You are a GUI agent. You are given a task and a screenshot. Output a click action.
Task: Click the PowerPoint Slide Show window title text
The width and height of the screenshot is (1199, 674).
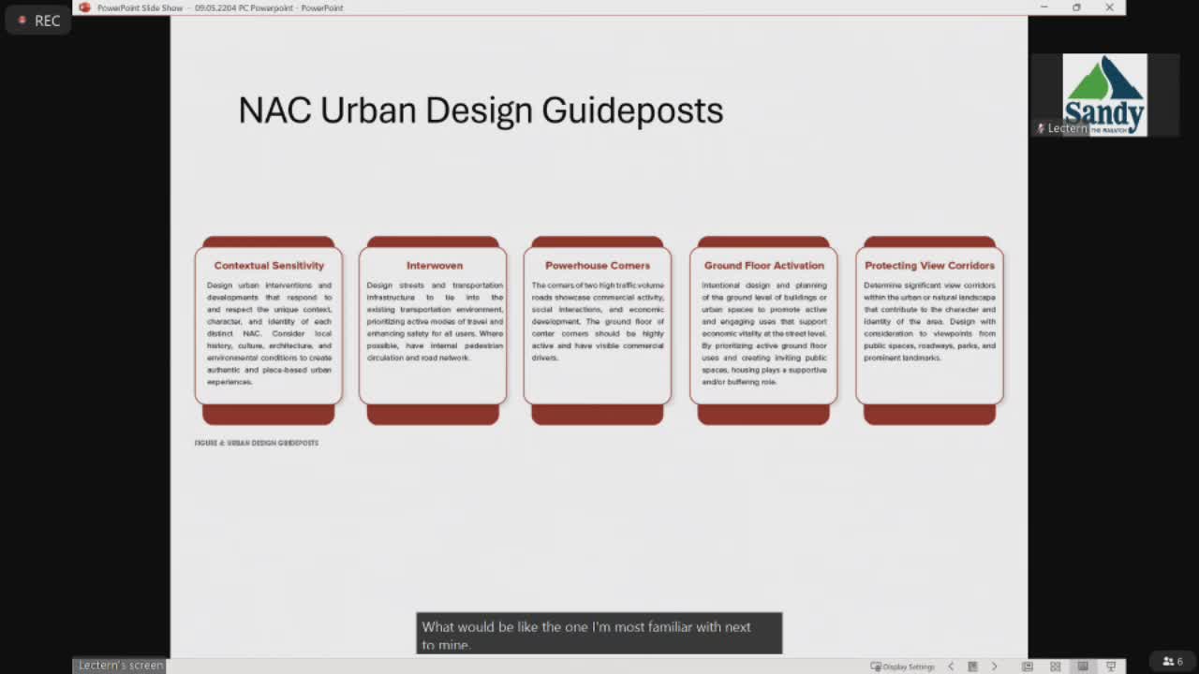(x=220, y=7)
